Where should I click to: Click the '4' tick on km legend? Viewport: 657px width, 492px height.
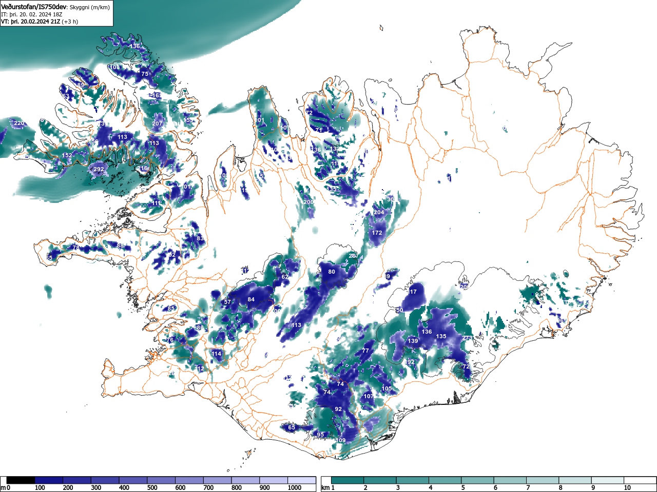[x=430, y=488]
